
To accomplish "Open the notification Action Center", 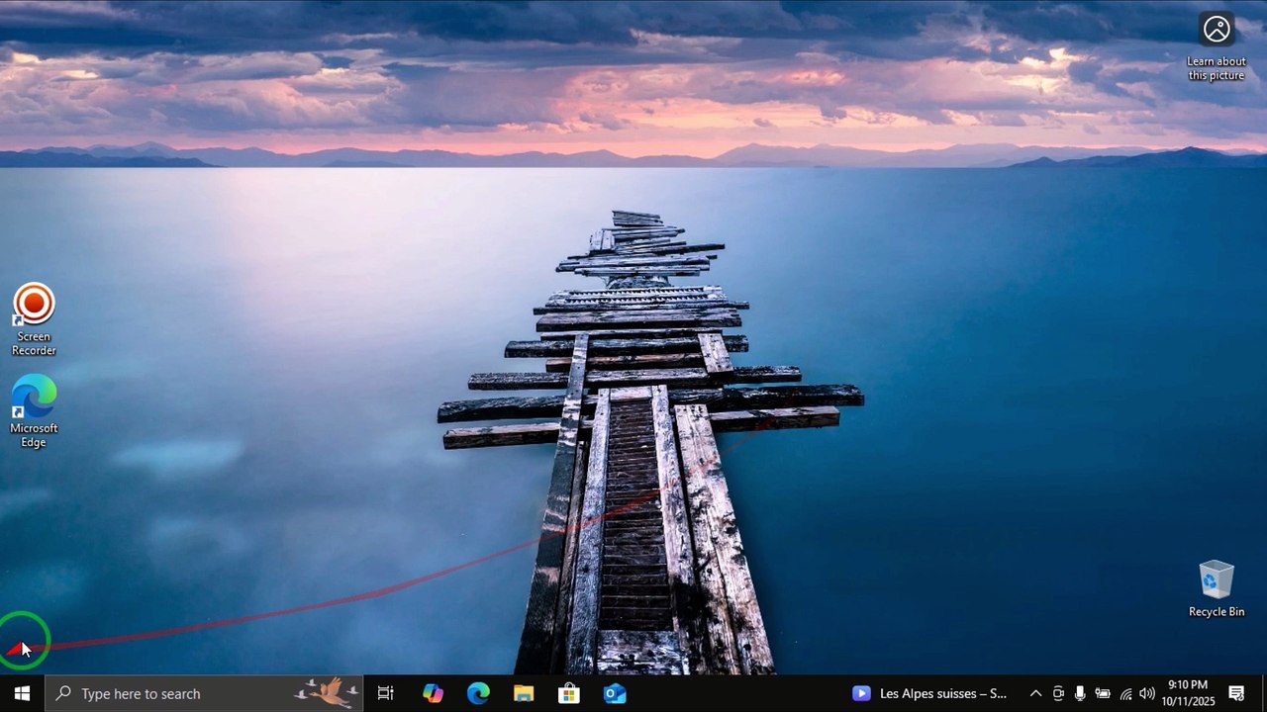I will pos(1236,693).
